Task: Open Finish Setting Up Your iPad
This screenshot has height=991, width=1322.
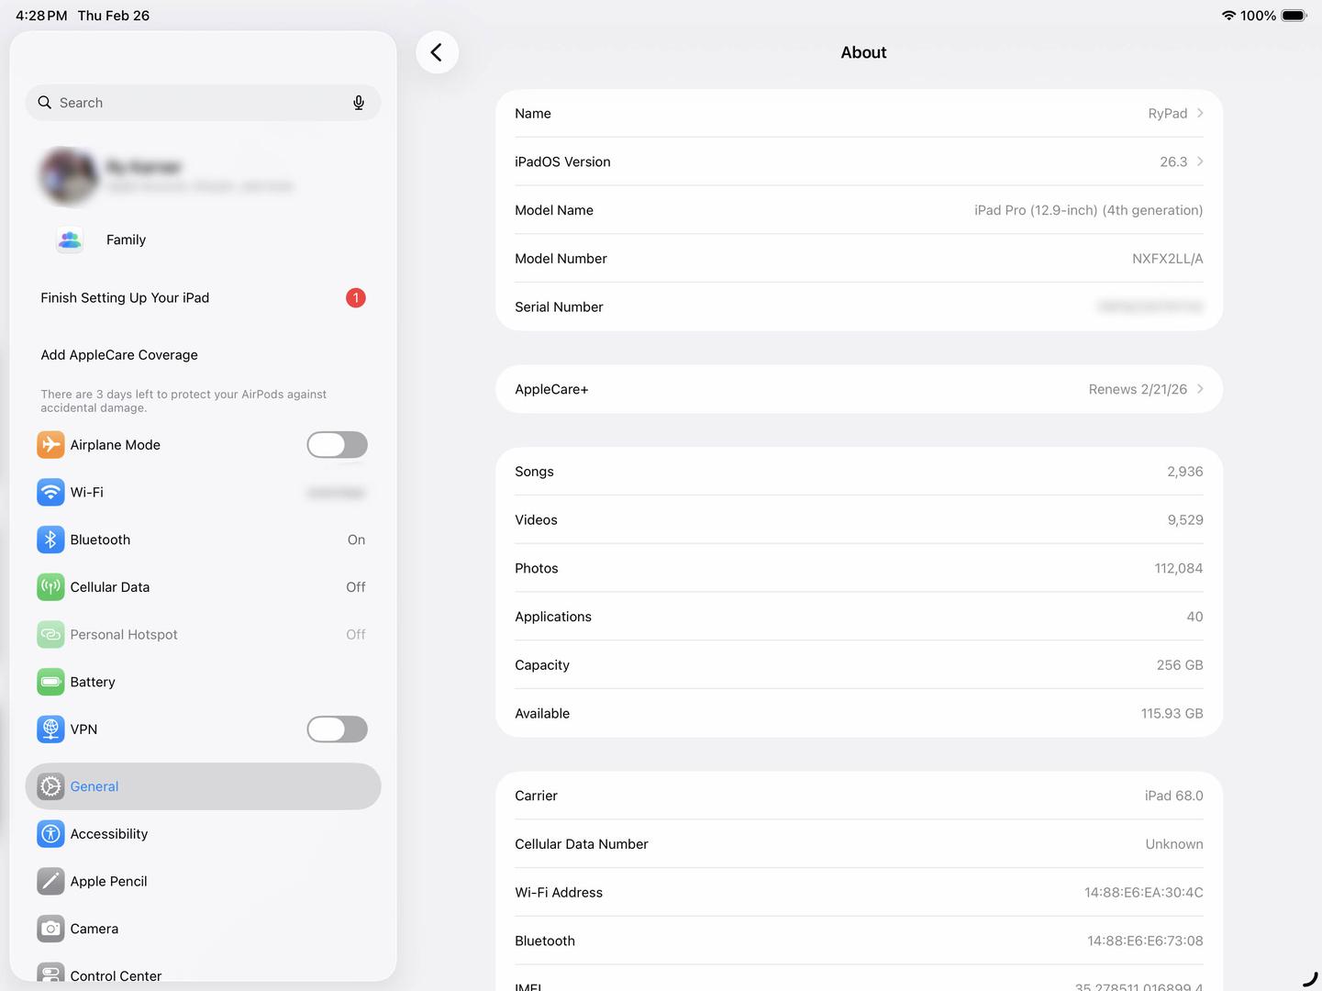Action: [x=203, y=297]
